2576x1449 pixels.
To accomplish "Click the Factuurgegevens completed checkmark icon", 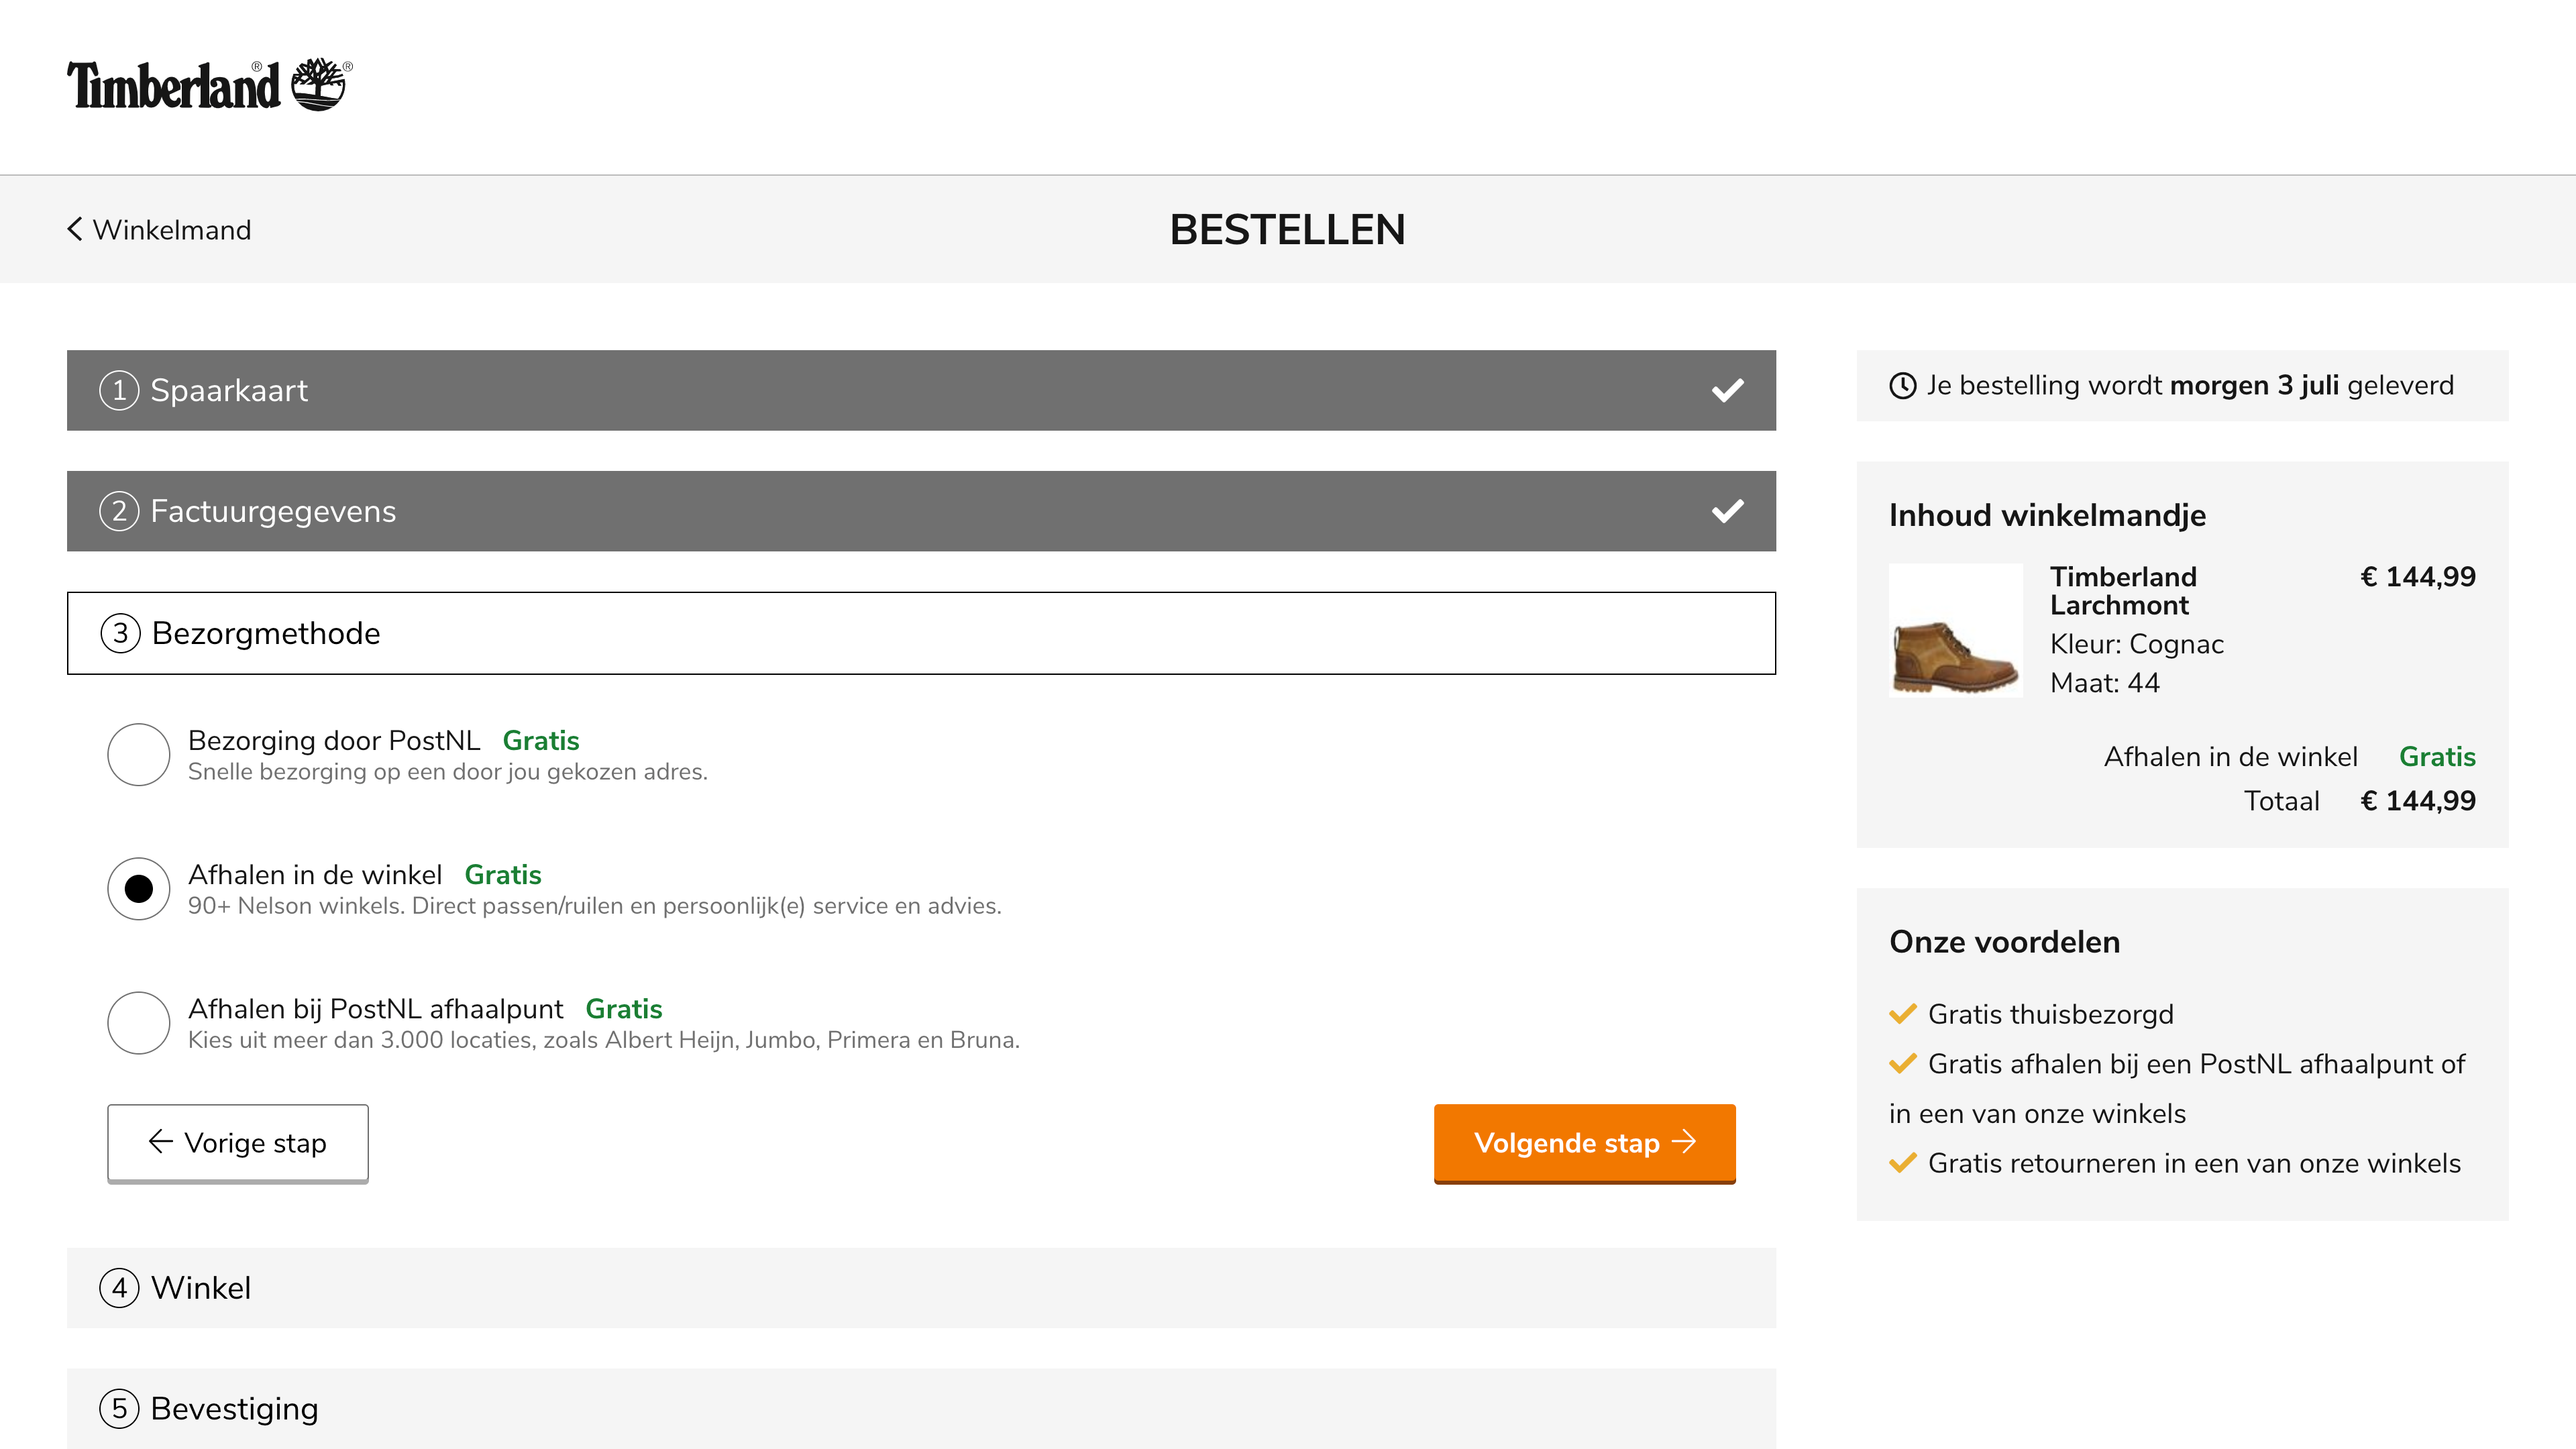I will tap(1727, 511).
